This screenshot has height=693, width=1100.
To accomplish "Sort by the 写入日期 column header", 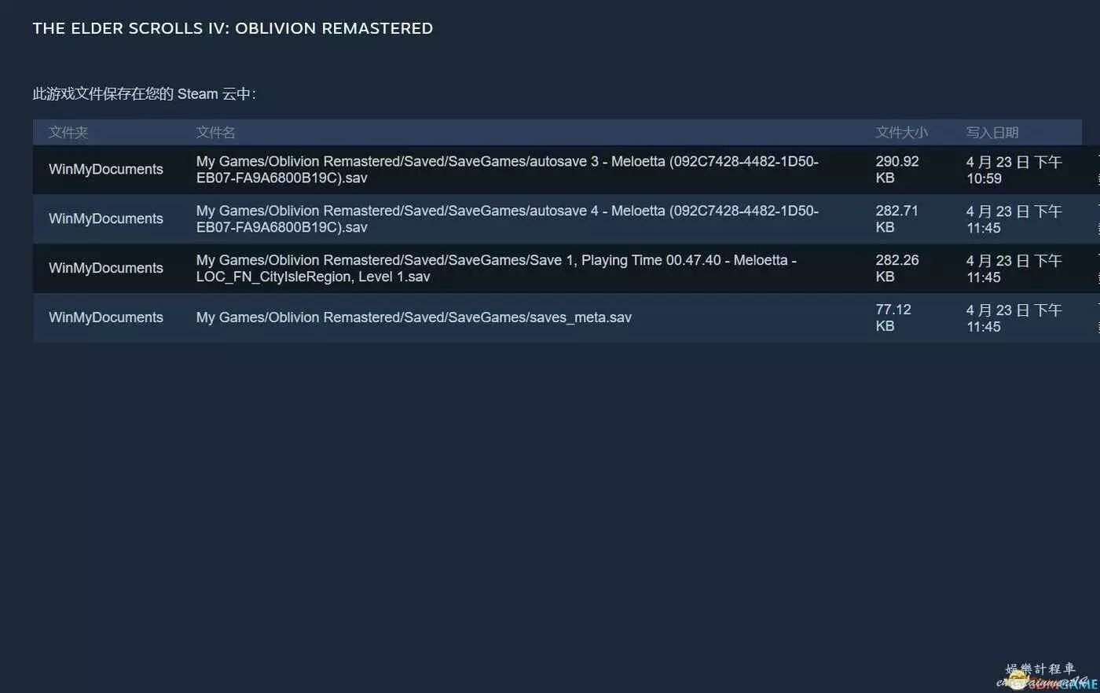I will click(x=992, y=133).
